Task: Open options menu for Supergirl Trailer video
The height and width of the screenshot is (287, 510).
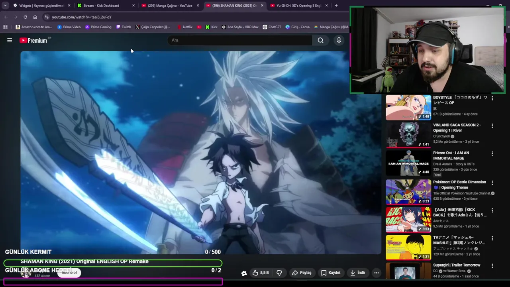Action: pos(492,266)
